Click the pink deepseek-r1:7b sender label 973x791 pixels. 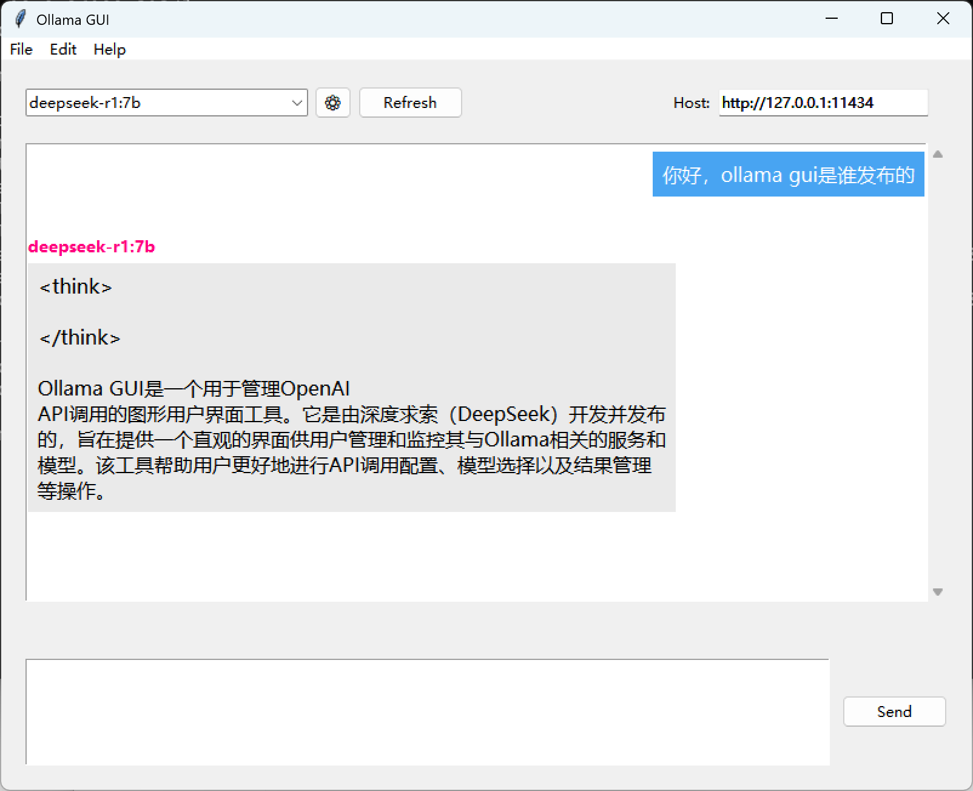coord(92,247)
